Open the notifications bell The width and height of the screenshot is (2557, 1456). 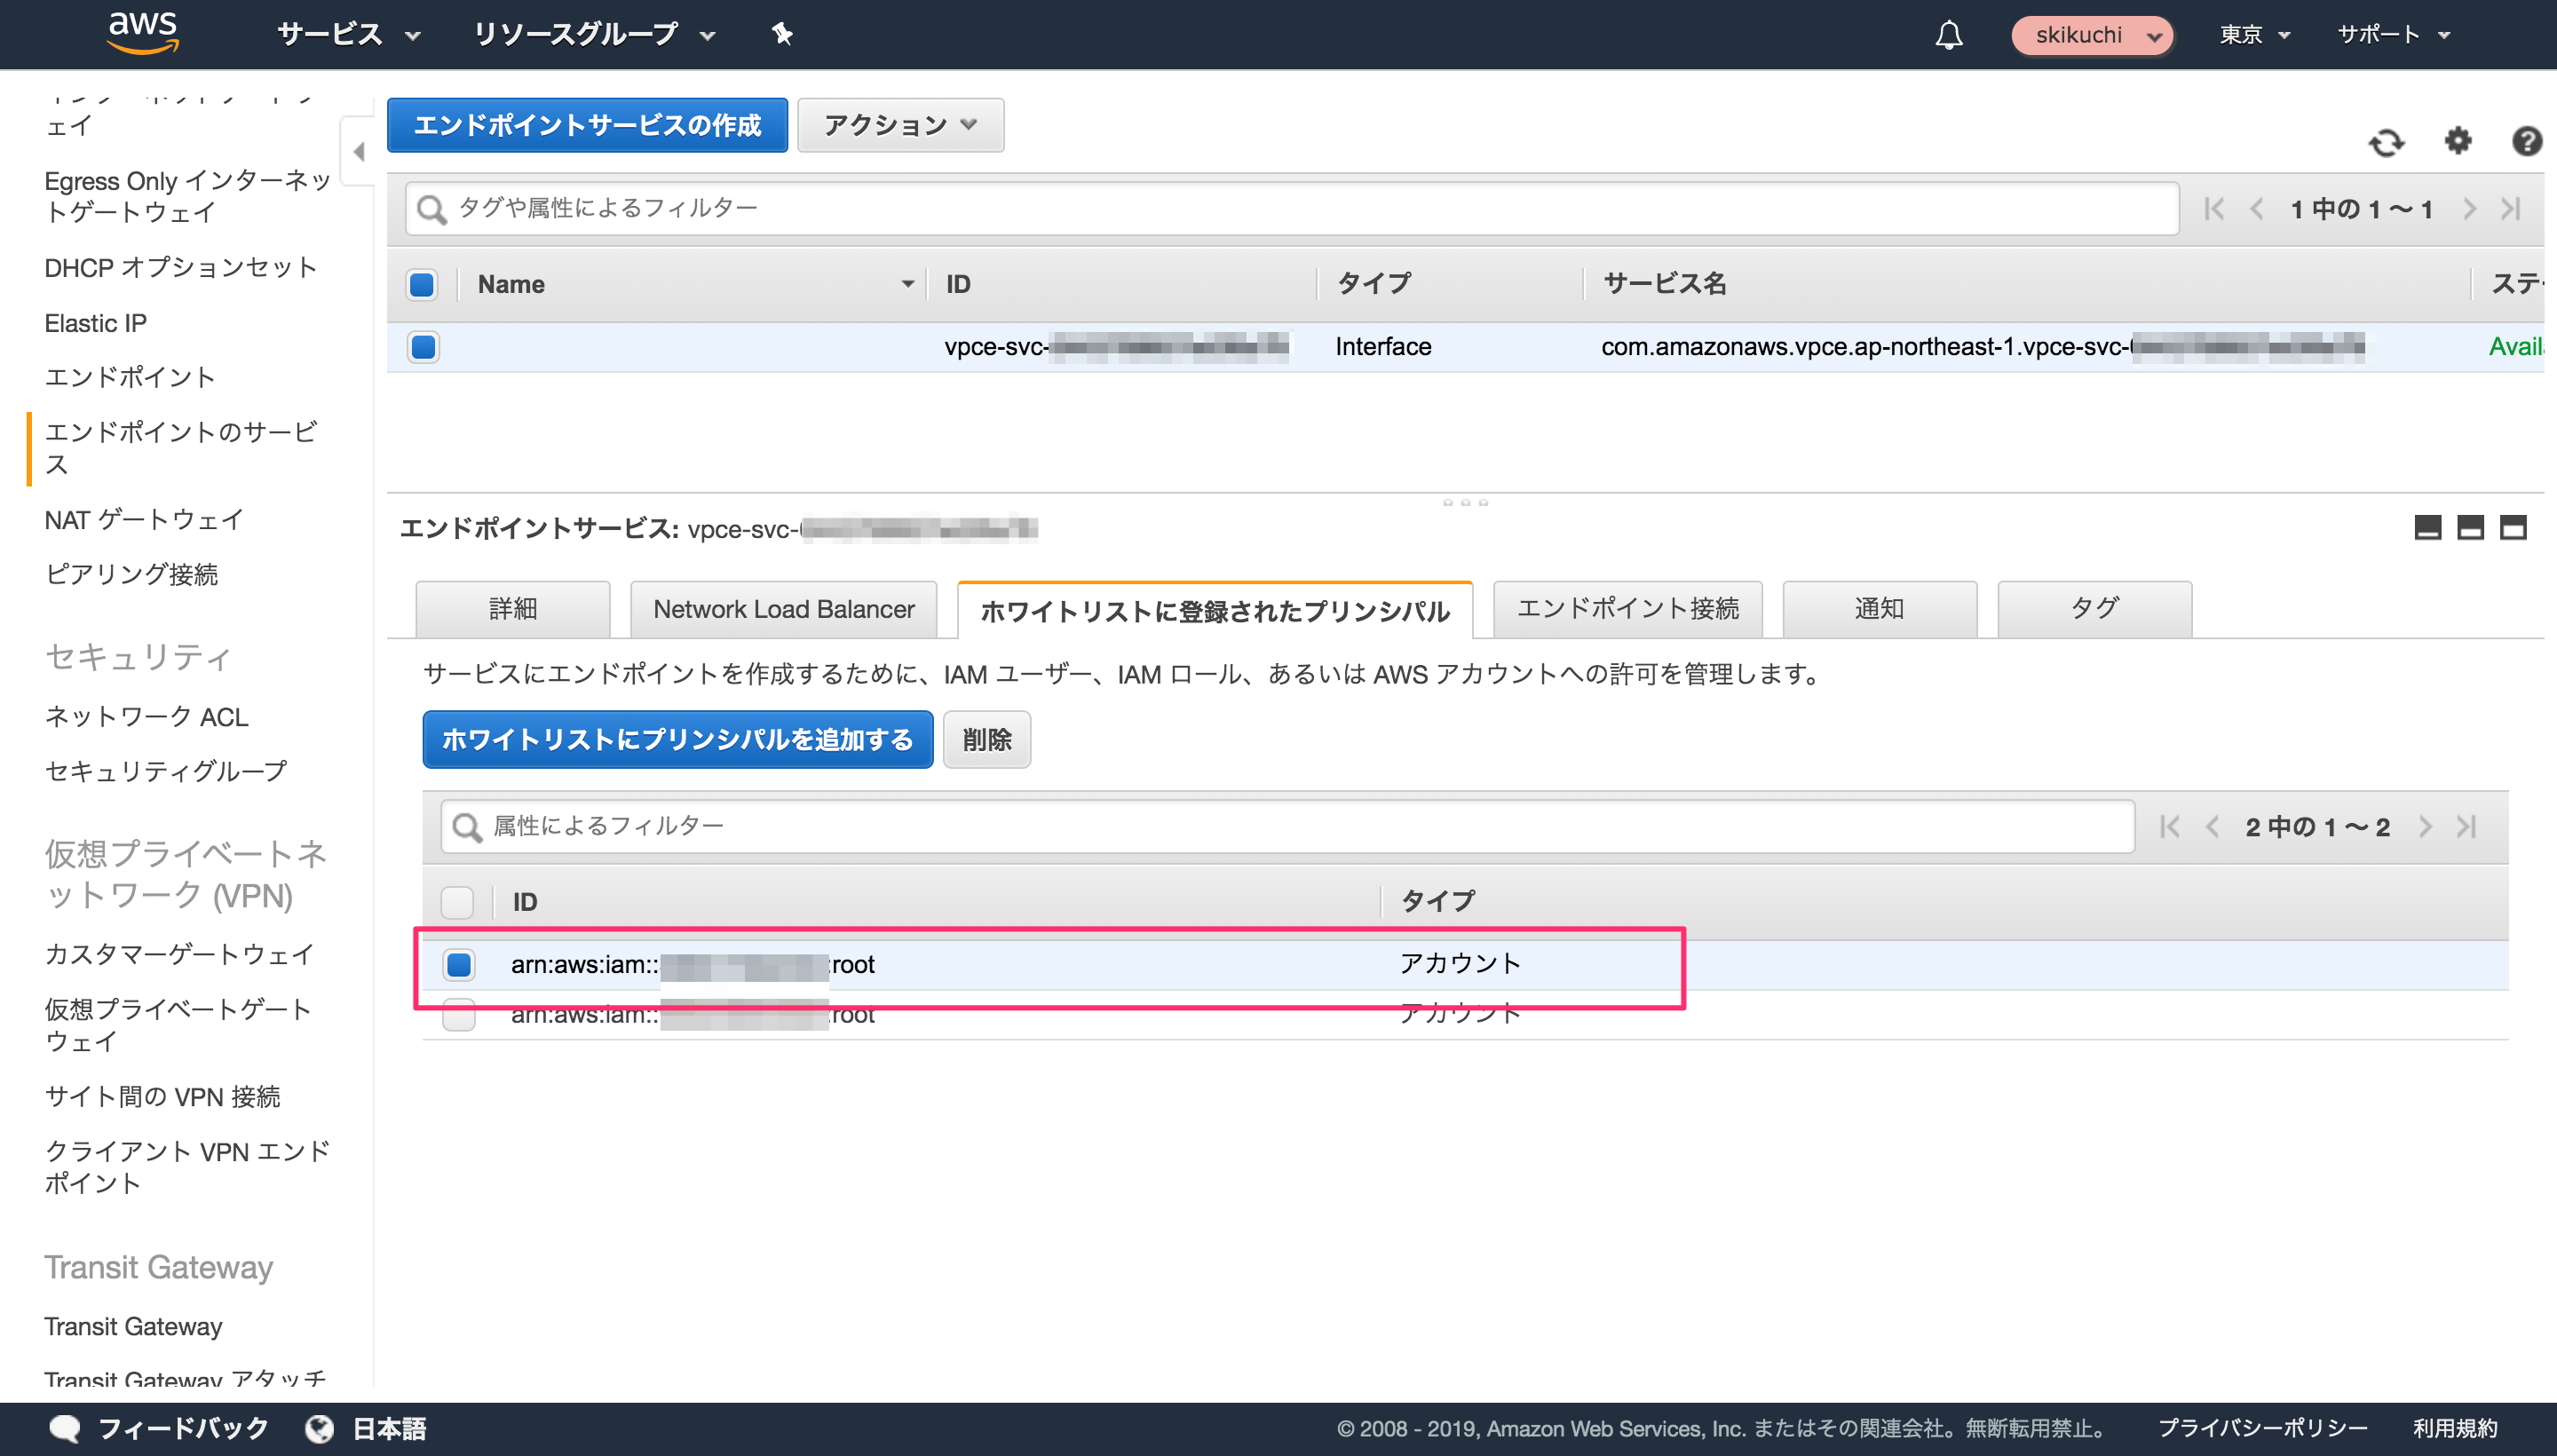pos(1949,34)
